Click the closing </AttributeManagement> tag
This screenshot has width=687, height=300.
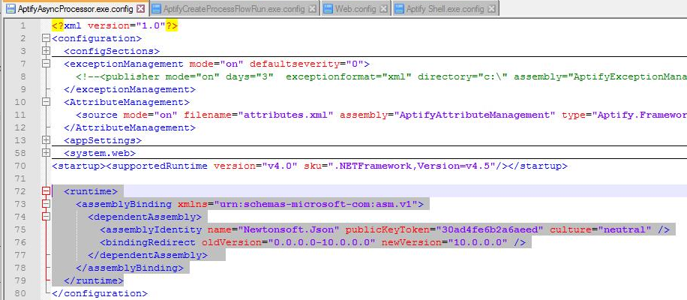pos(130,127)
